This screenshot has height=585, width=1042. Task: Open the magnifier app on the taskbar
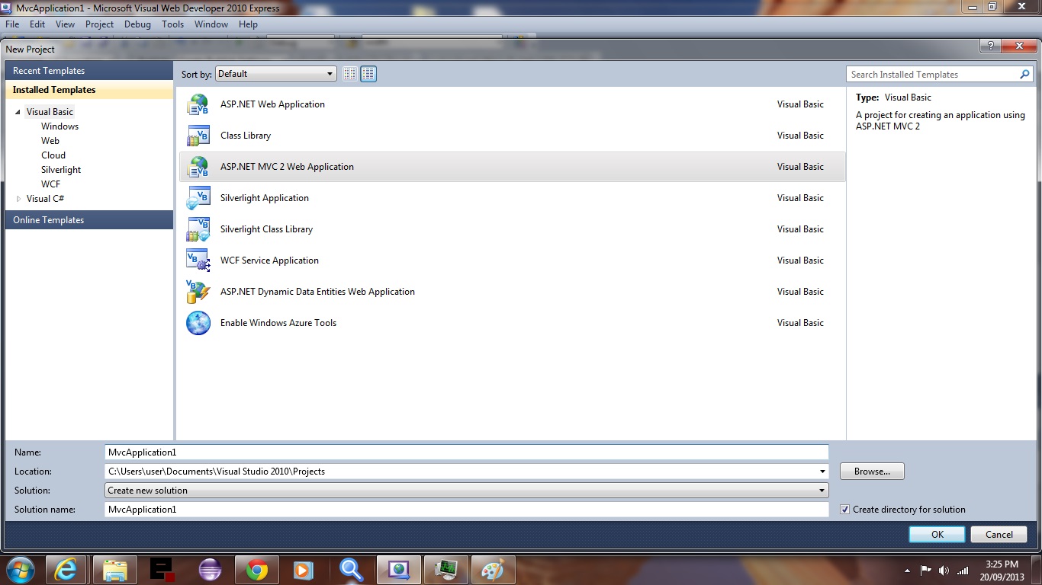(x=352, y=570)
